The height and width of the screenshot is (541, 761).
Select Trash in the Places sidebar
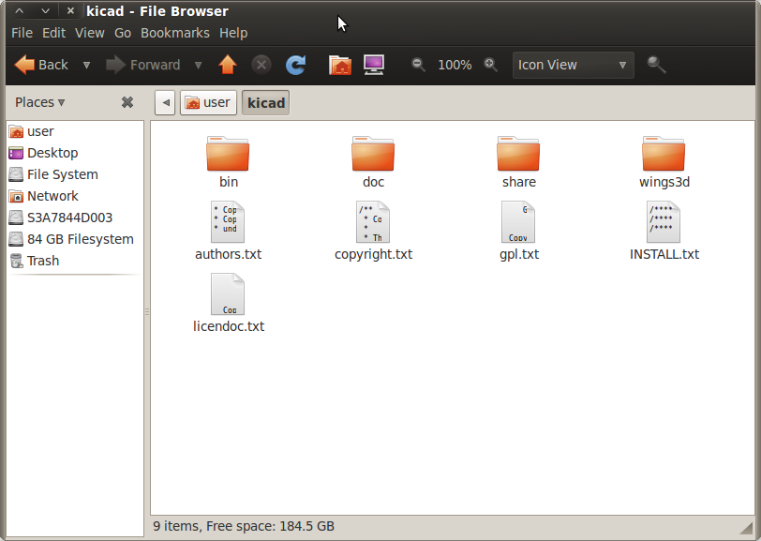point(75,261)
